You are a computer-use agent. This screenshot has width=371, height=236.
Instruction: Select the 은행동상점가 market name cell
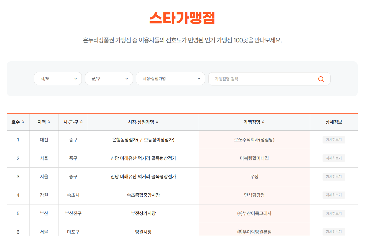(x=144, y=140)
